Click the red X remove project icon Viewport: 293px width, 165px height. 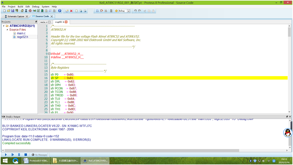tap(71, 11)
